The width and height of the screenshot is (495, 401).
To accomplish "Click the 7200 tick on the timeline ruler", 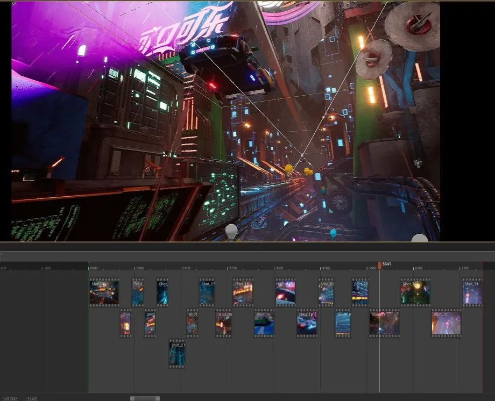I will point(465,268).
